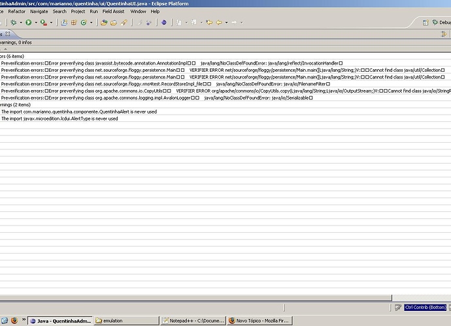
Task: Open the Debug launch dropdown arrow
Action: tap(21, 22)
